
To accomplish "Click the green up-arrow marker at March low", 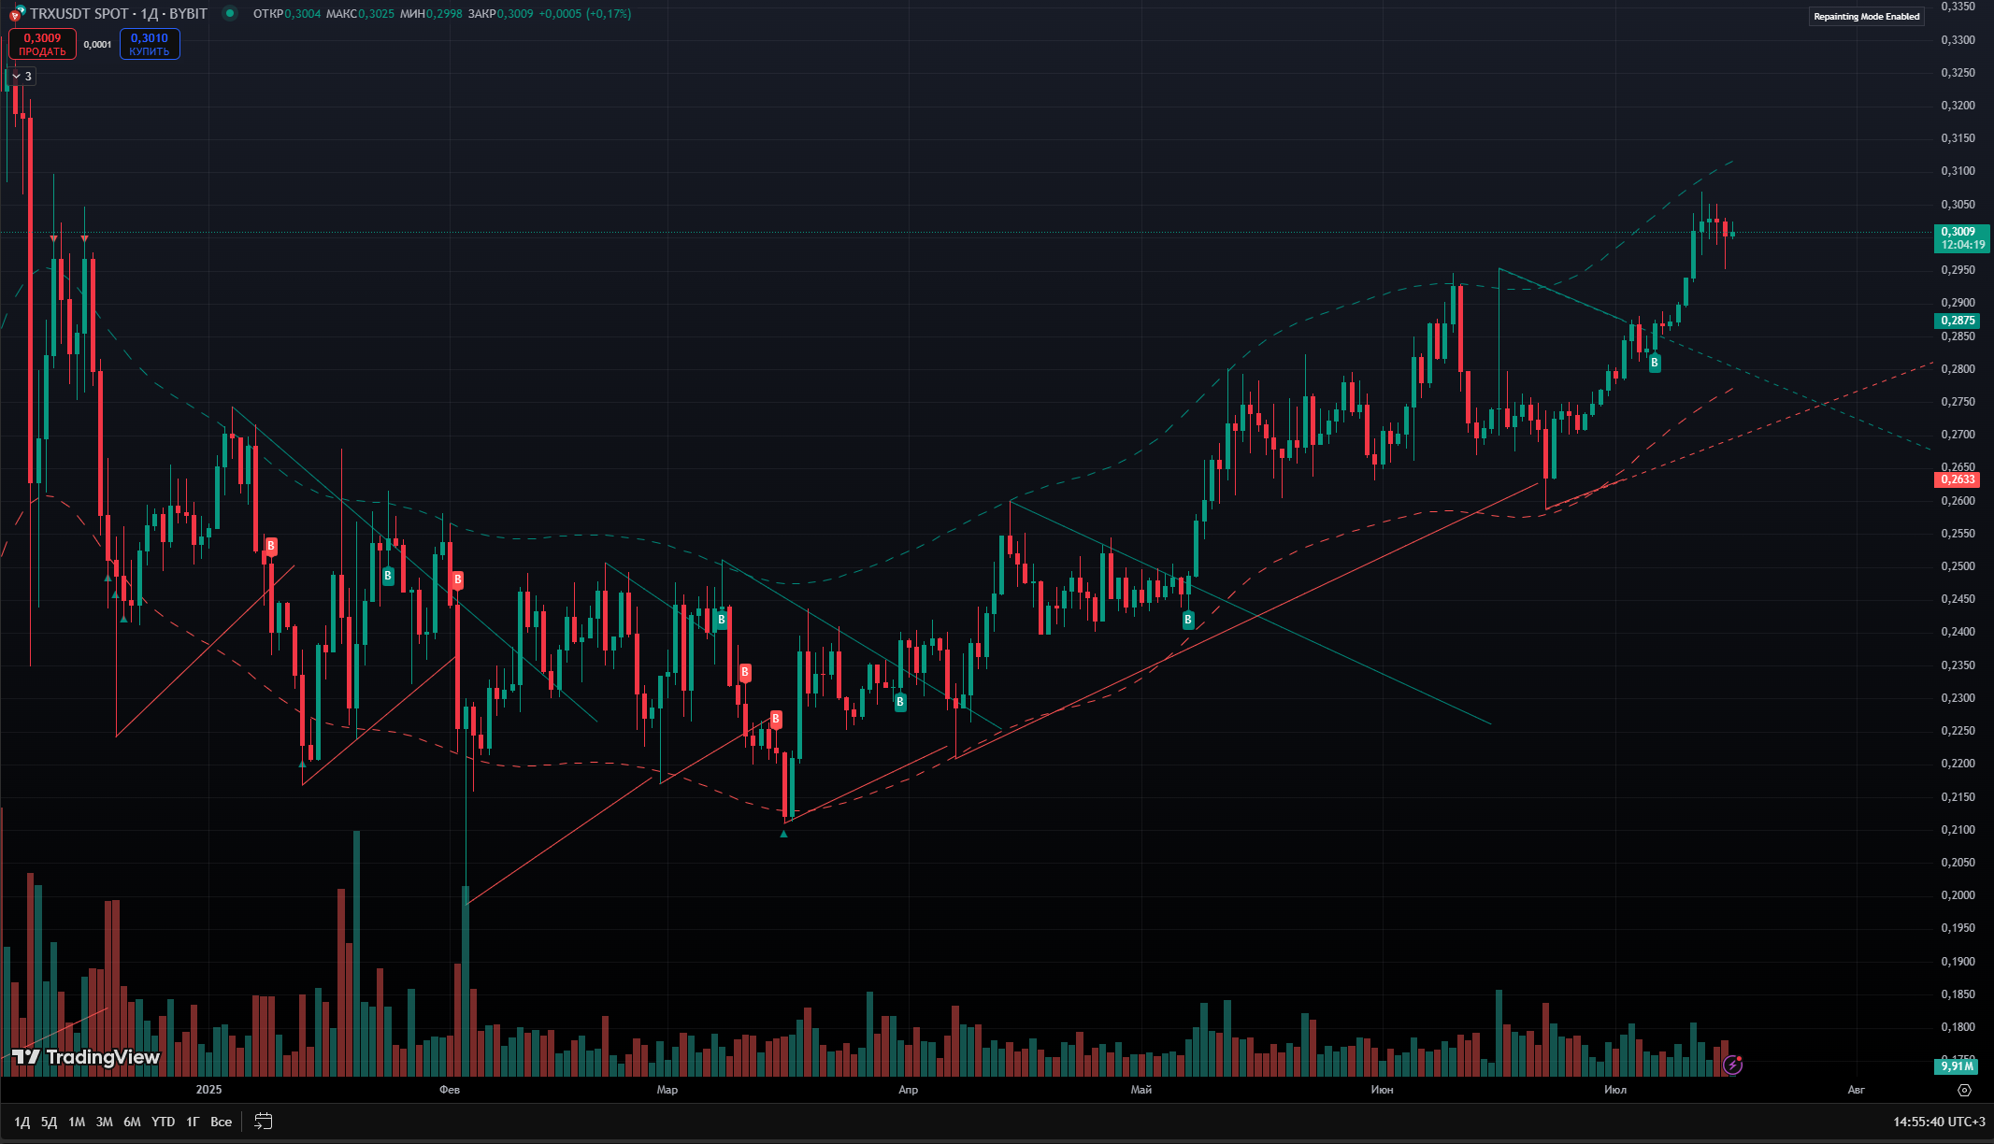I will (x=783, y=833).
